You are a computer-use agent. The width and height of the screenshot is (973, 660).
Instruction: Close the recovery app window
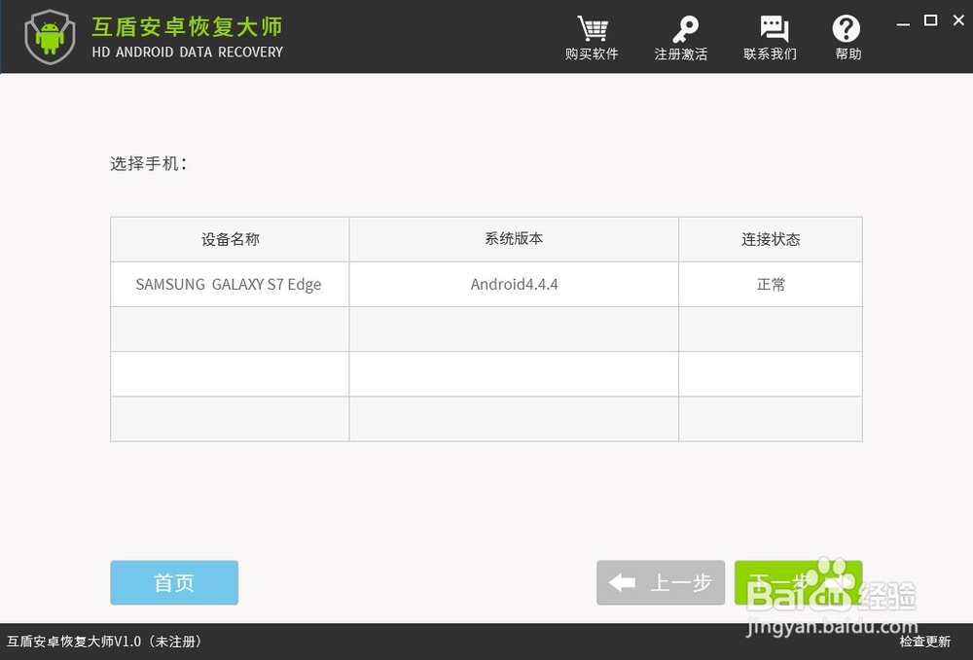pyautogui.click(x=958, y=20)
